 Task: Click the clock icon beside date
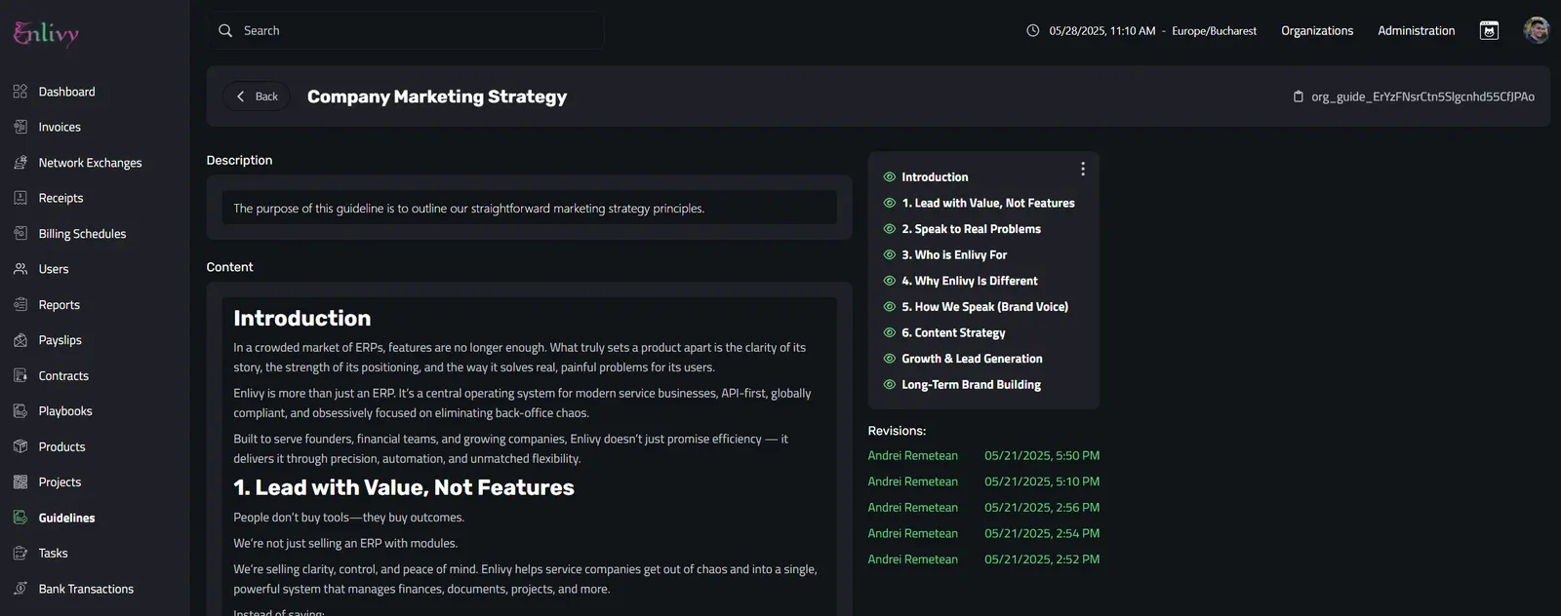click(1033, 31)
